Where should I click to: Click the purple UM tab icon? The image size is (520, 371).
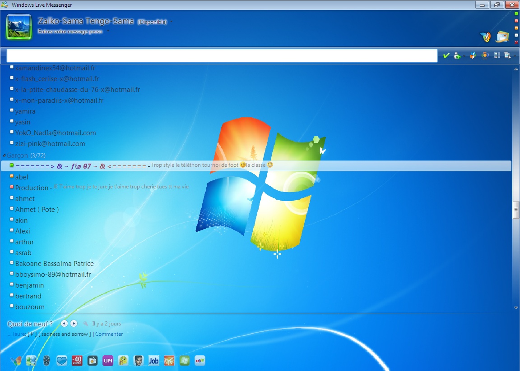coord(108,360)
